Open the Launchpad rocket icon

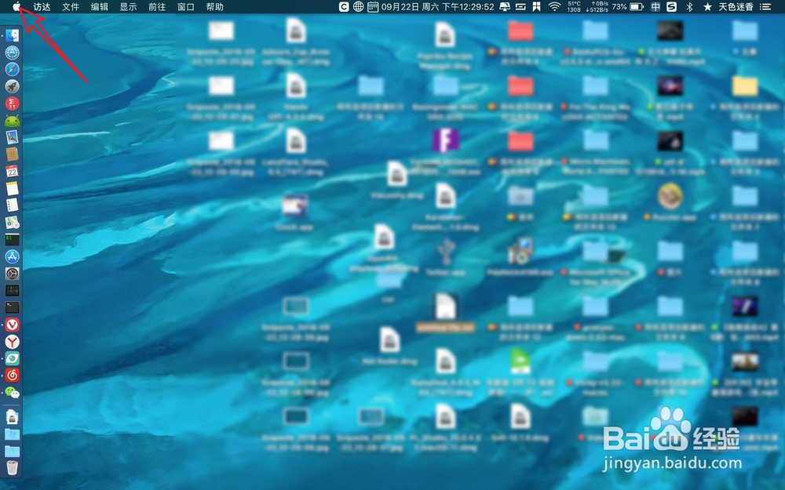pos(12,87)
